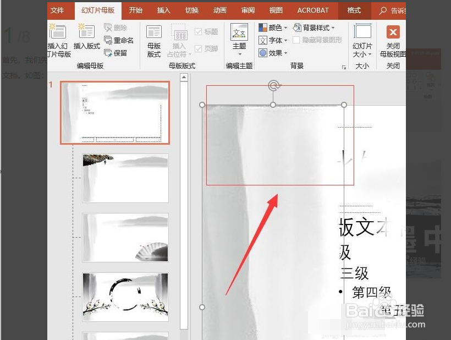Viewport: 451px width, 340px height.
Task: Switch to the 视图 tab
Action: tap(276, 10)
